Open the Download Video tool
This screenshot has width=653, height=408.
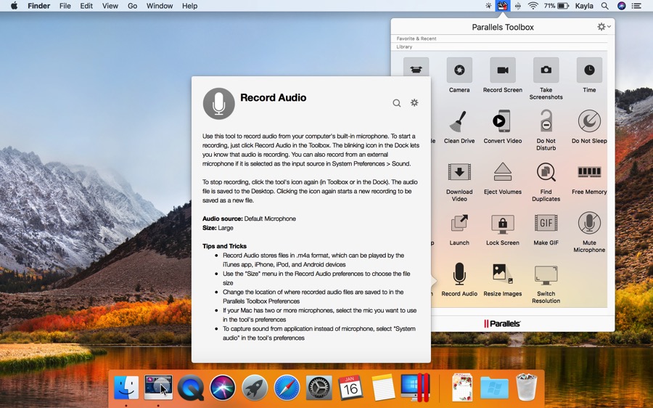pos(459,181)
